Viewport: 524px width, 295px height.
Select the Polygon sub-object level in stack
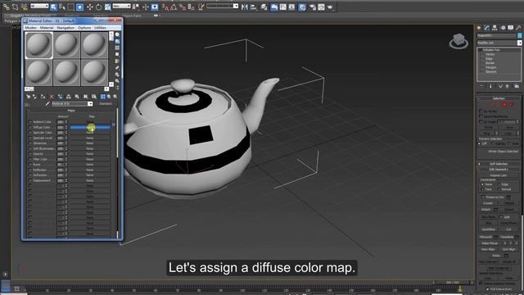click(x=490, y=67)
